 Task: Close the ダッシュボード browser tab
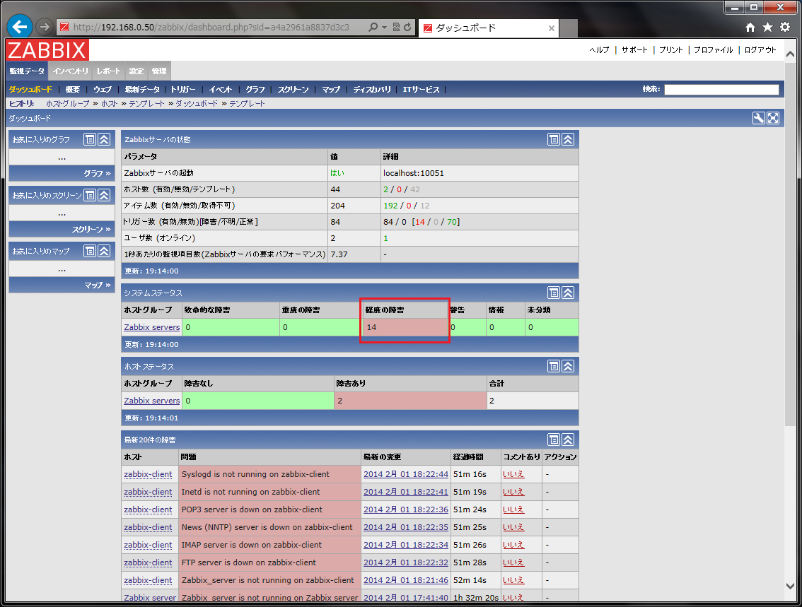click(x=552, y=28)
